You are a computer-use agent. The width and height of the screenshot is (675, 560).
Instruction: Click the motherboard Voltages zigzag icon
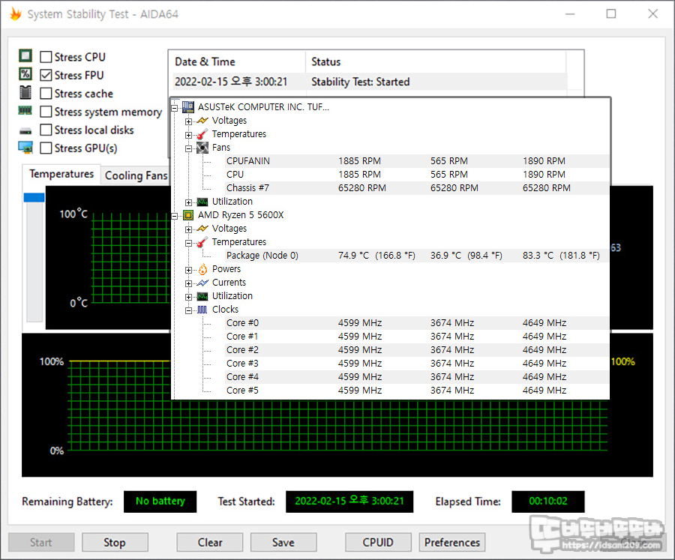pyautogui.click(x=202, y=121)
